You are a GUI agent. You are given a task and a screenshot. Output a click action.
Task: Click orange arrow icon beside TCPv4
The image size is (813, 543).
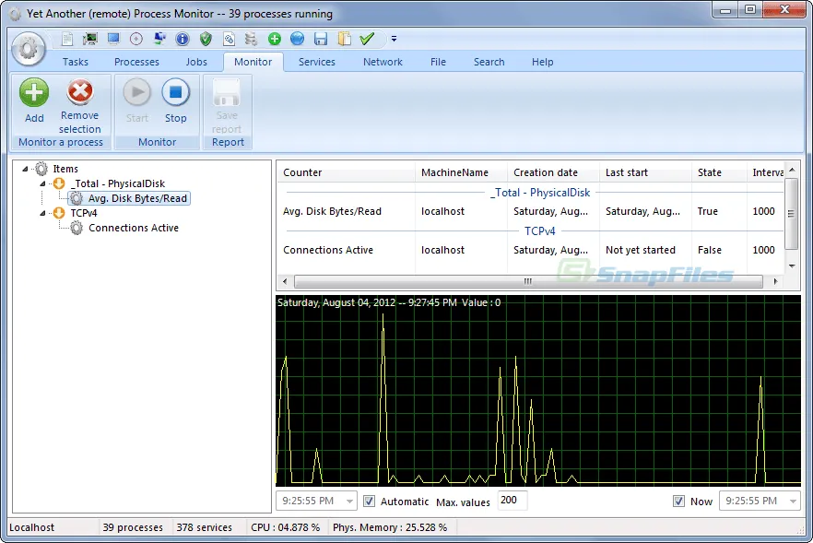59,213
